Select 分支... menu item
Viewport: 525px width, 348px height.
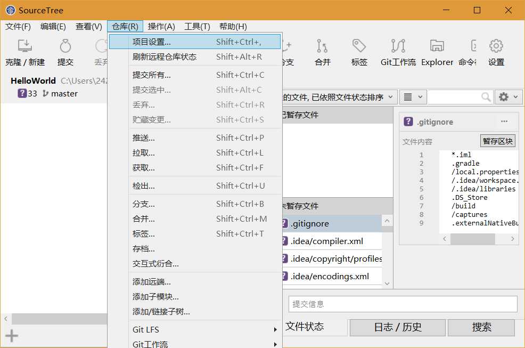195,204
